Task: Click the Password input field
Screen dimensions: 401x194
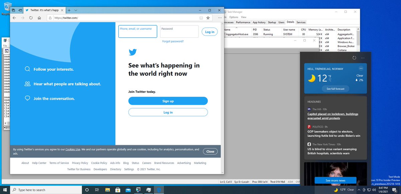Action: point(179,31)
